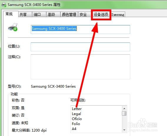Click the printer icon in title bar

(4, 5)
